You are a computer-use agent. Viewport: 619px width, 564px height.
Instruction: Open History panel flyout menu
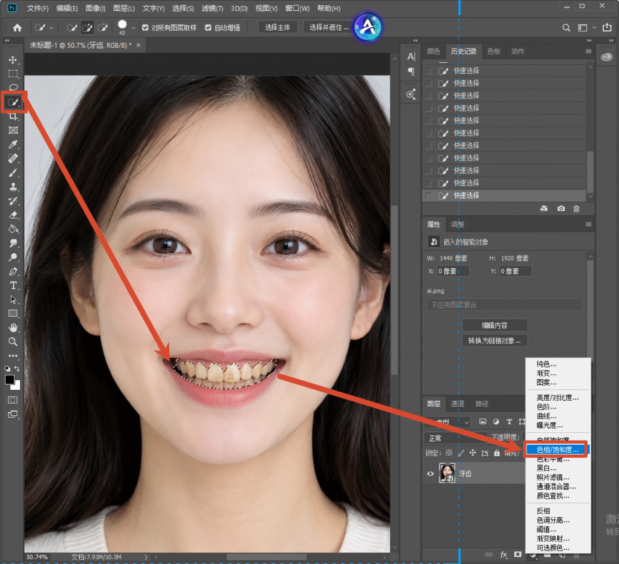(588, 52)
